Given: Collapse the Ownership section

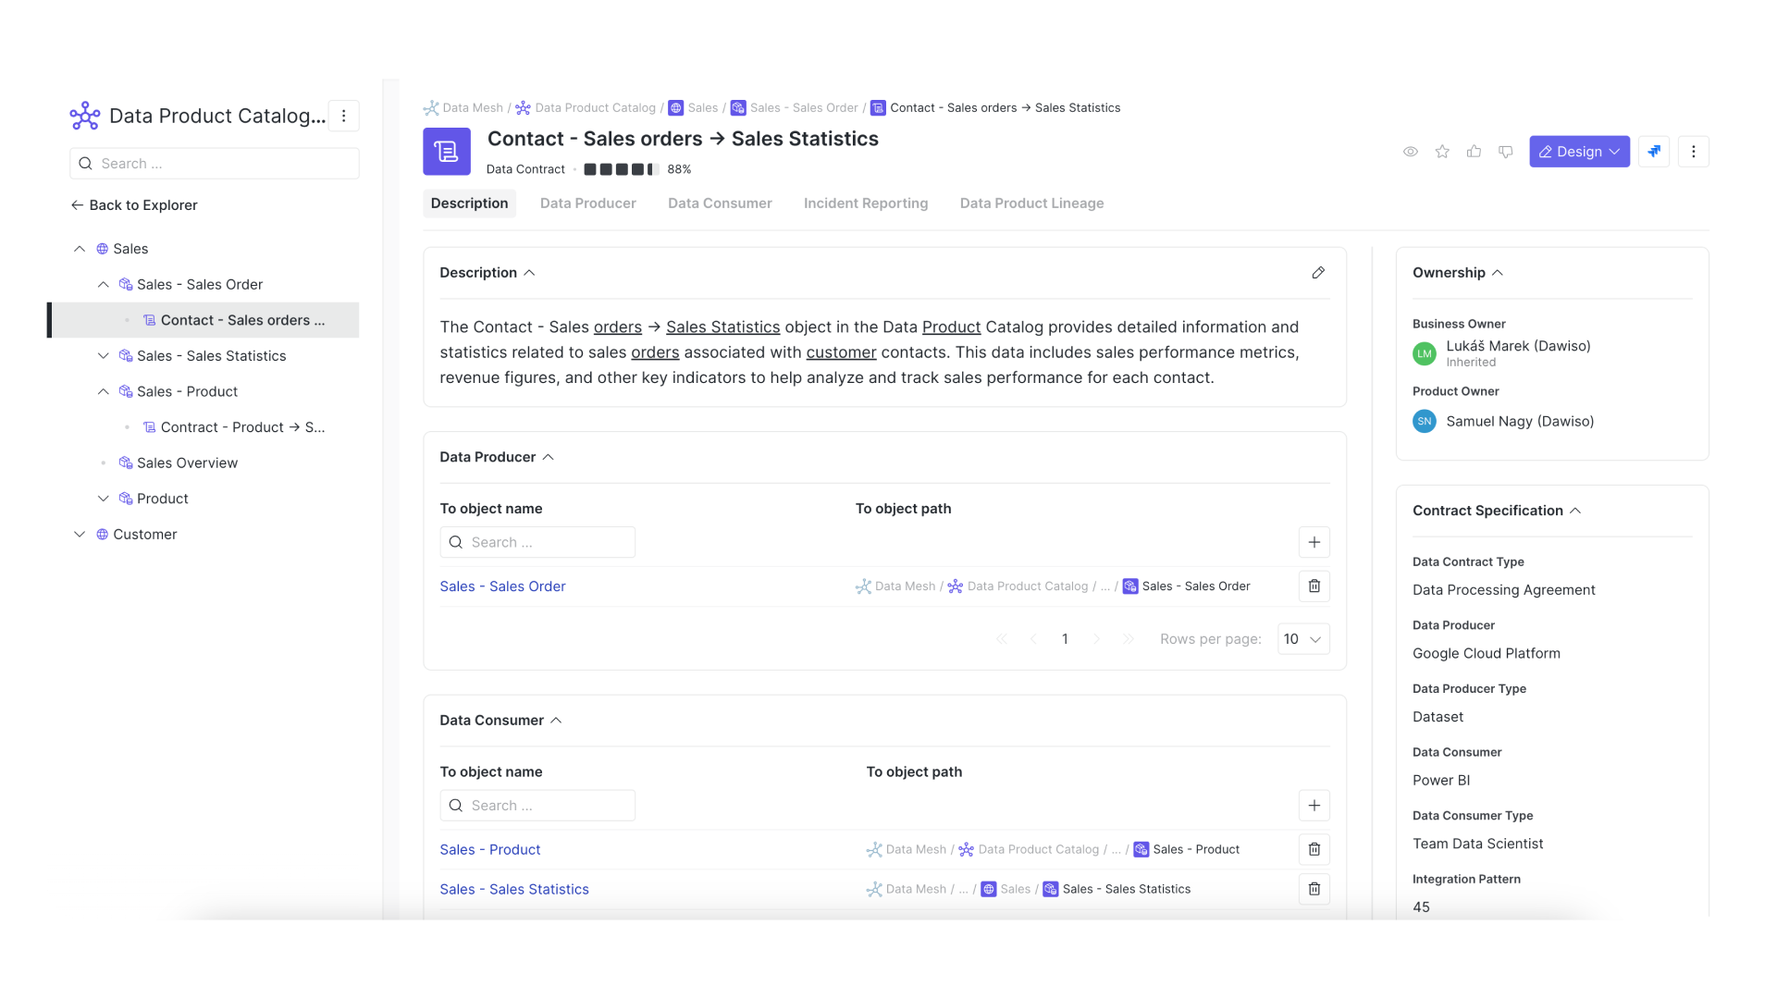Looking at the screenshot, I should point(1498,273).
